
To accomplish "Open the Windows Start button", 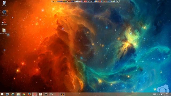I will point(2,94).
